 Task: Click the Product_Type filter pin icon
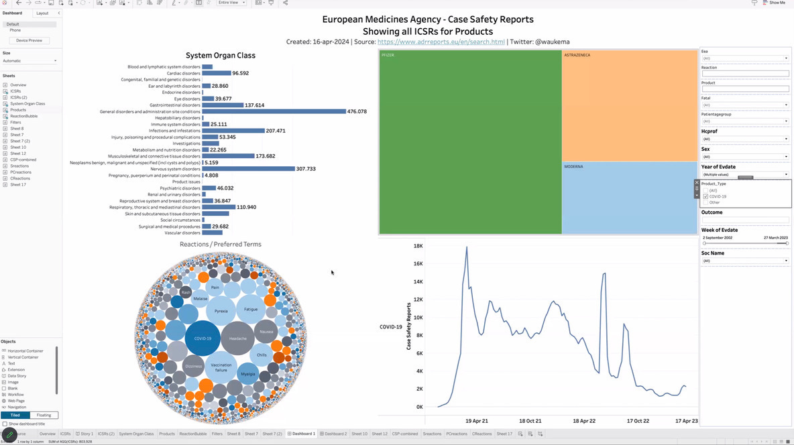coord(697,188)
